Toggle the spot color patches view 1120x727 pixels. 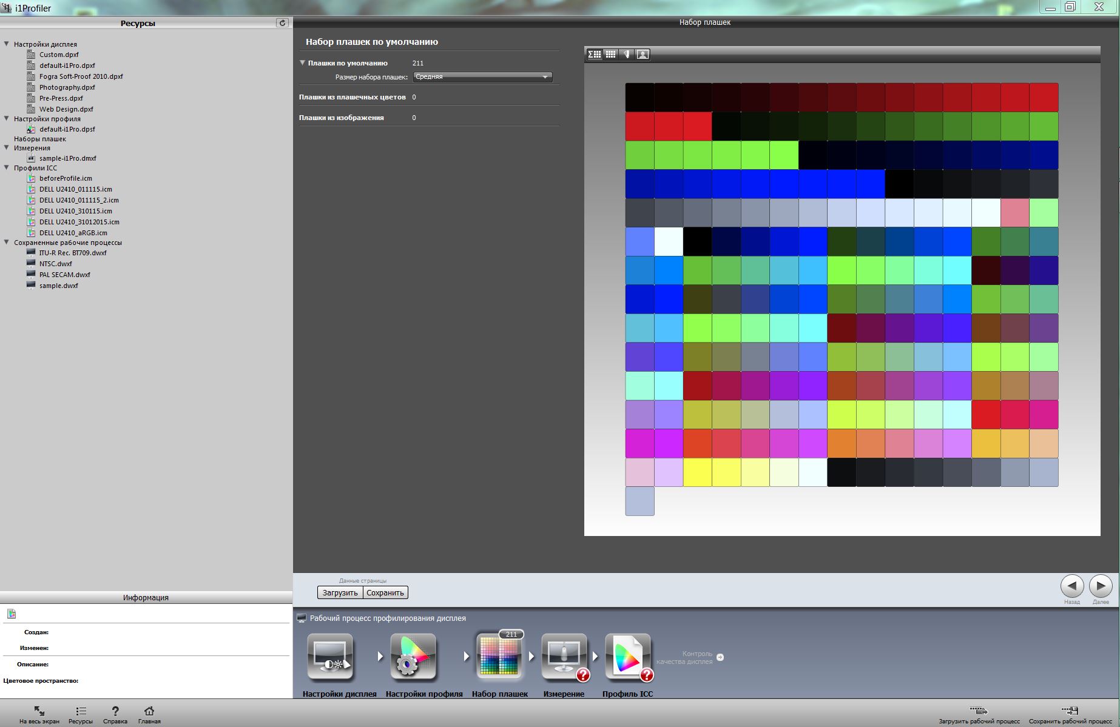(627, 55)
